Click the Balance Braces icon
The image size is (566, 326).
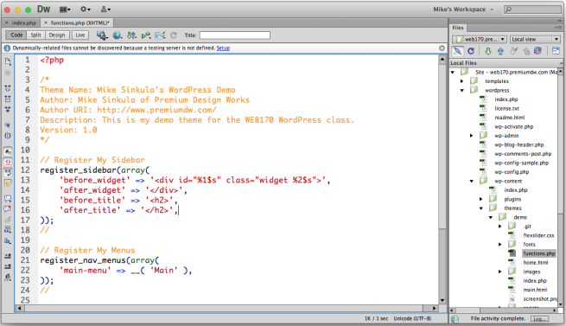pos(8,136)
